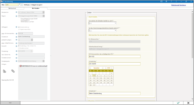Image resolution: width=194 pixels, height=105 pixels.
Task: Click info icon next to Anfrageart
Action: [16, 27]
